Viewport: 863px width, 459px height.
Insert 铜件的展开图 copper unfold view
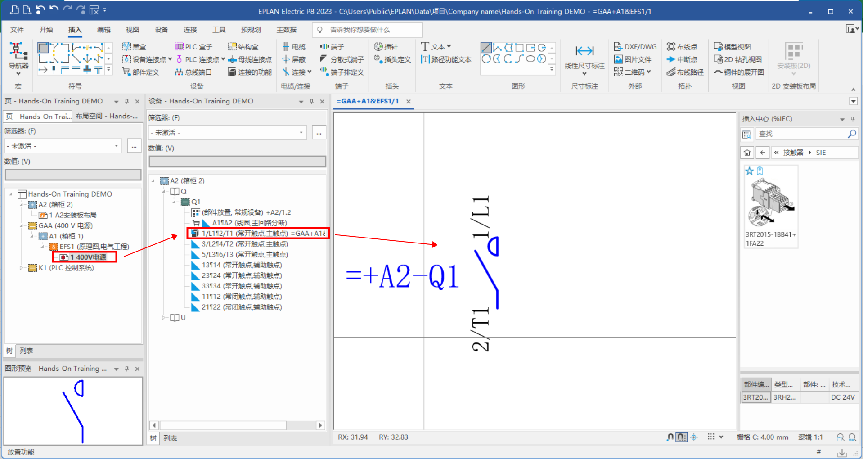click(739, 72)
